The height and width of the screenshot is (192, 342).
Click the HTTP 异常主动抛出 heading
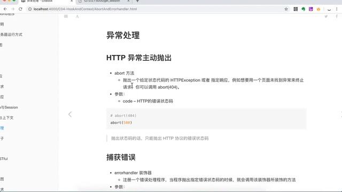tap(139, 58)
